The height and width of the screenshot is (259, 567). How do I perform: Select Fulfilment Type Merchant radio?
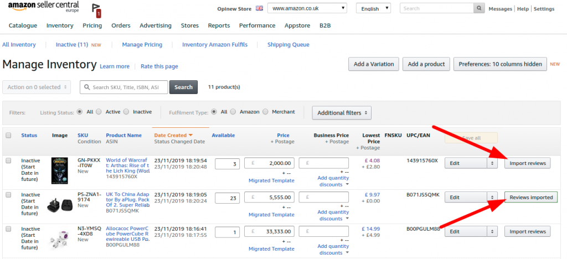265,112
